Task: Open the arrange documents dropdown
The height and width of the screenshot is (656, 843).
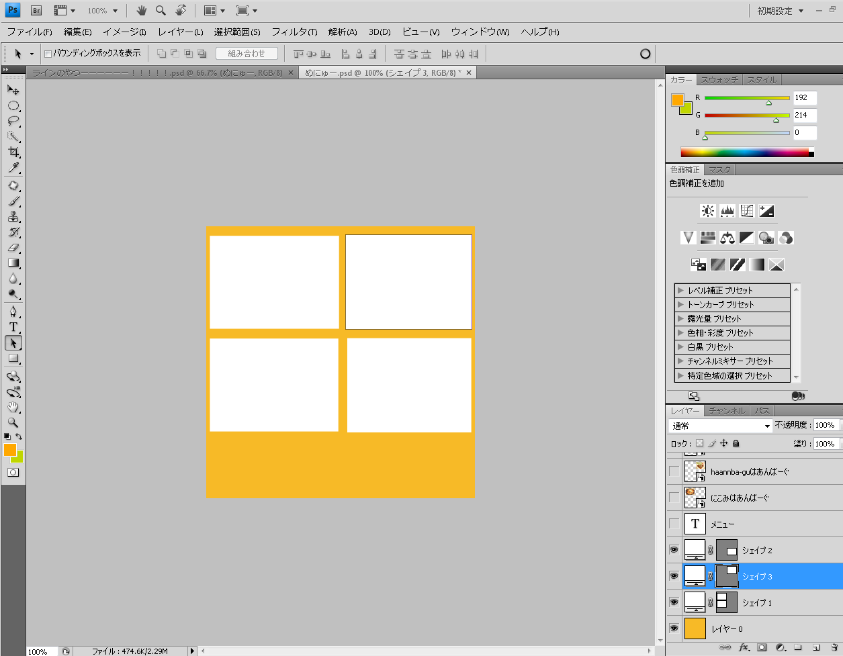Action: click(x=214, y=11)
